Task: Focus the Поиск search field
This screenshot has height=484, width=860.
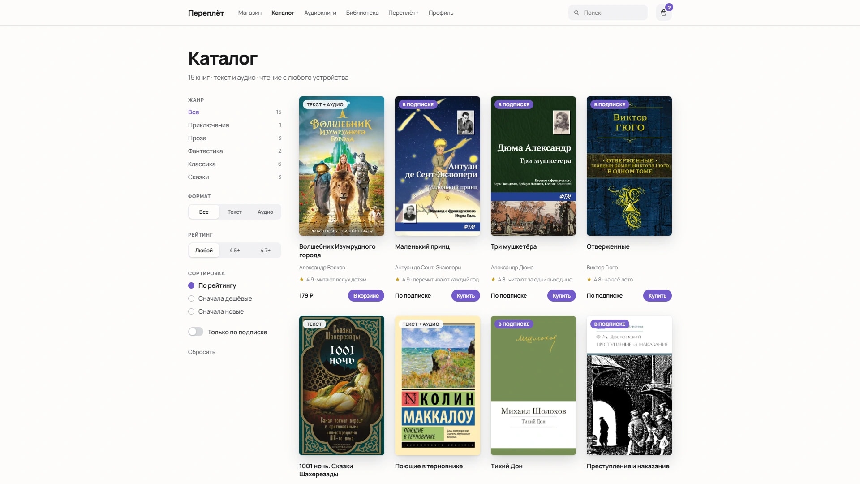Action: point(608,13)
